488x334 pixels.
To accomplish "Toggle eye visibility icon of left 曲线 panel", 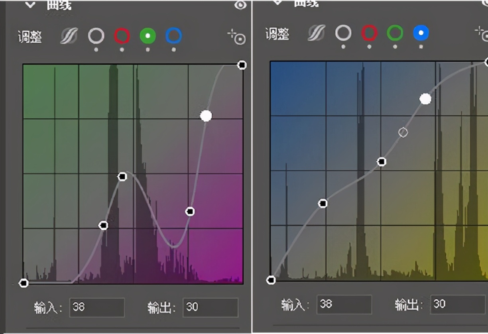I will point(240,5).
